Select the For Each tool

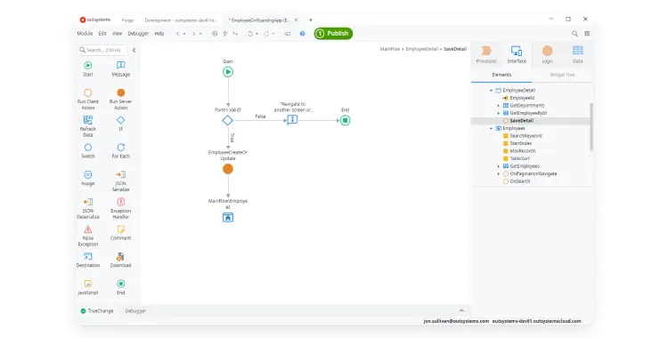(120, 150)
